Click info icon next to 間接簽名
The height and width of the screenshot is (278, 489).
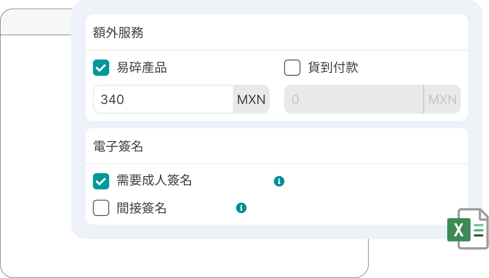241,208
